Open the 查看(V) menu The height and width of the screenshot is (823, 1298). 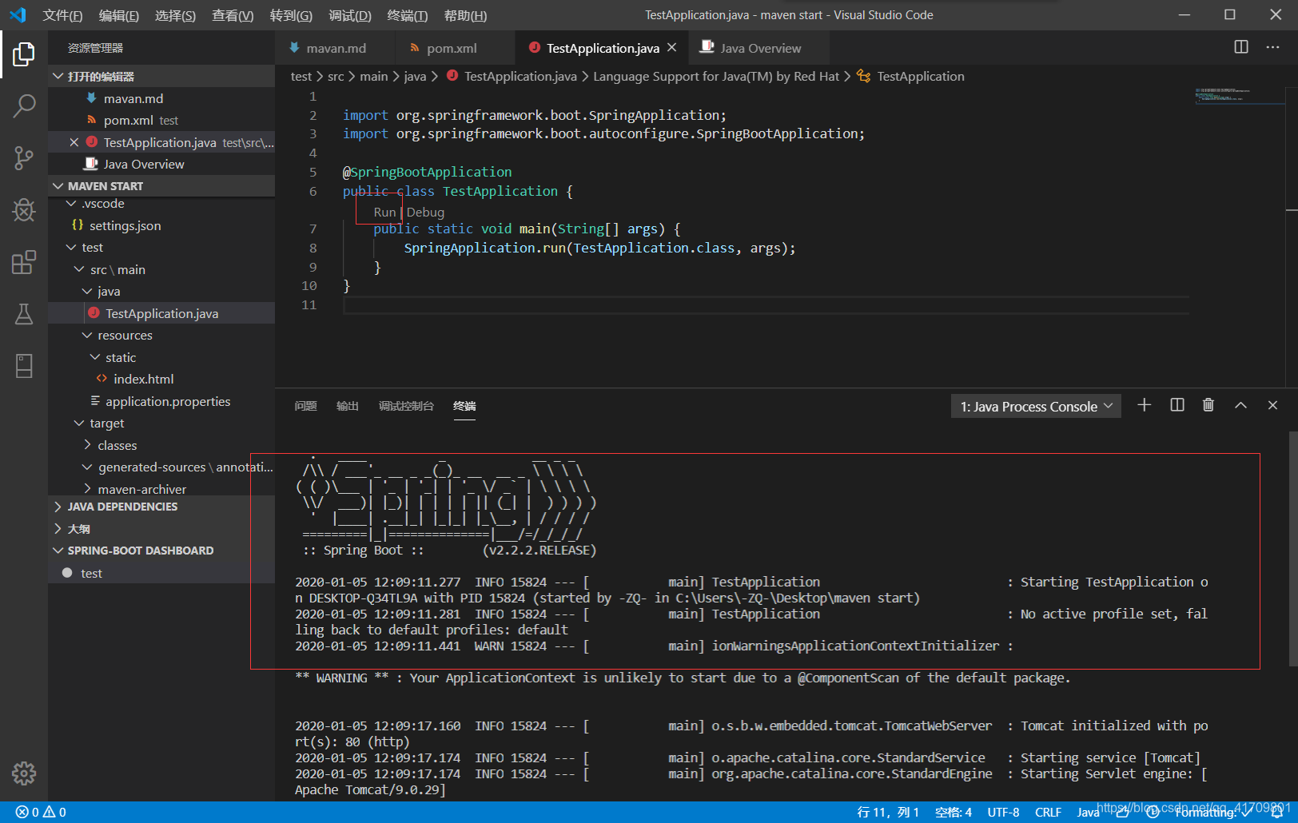pyautogui.click(x=233, y=15)
